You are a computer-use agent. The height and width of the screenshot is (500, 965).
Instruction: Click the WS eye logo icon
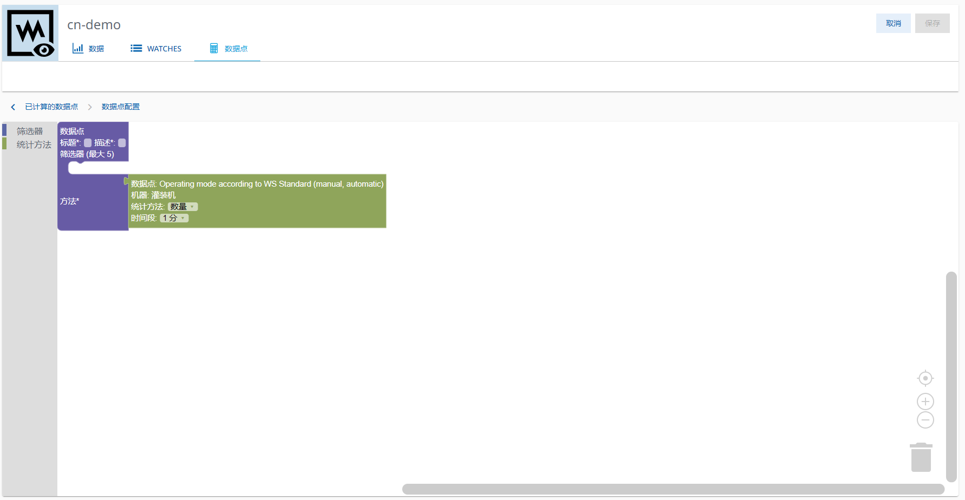click(x=30, y=33)
